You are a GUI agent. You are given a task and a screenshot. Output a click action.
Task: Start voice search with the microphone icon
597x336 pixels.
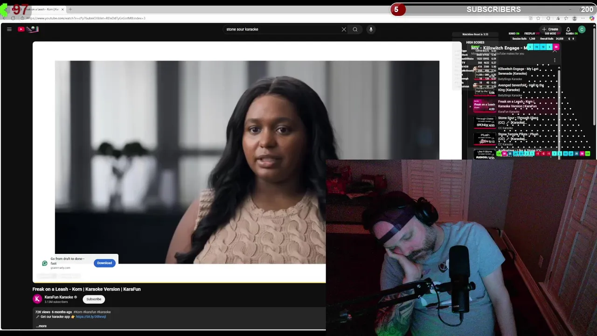point(371,29)
